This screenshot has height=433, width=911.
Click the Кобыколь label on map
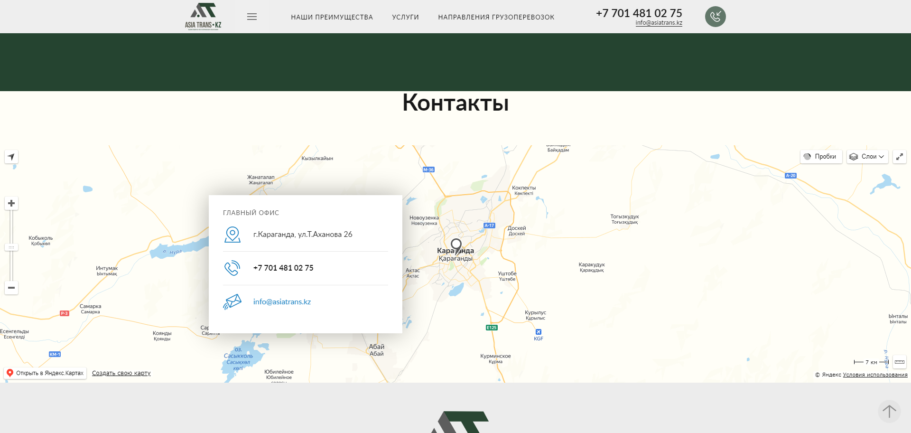pos(41,241)
